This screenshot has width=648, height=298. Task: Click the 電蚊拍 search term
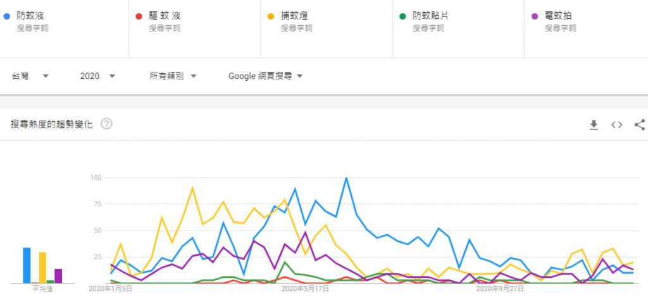point(558,16)
